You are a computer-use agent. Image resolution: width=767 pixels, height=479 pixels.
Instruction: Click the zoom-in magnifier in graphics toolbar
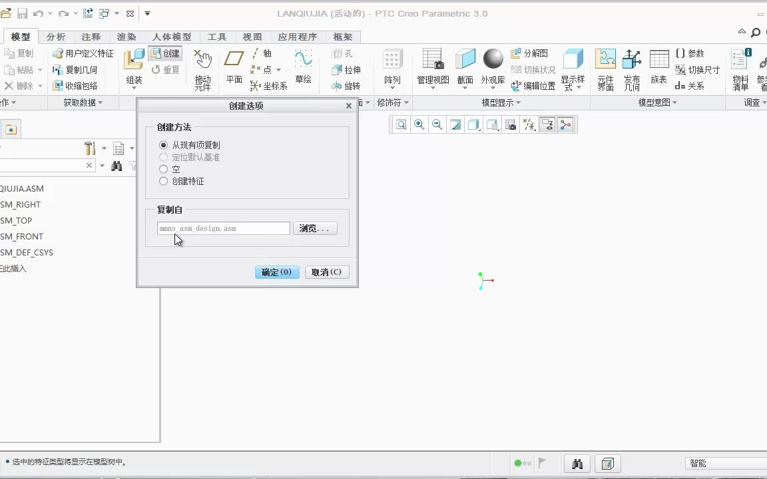pyautogui.click(x=419, y=124)
